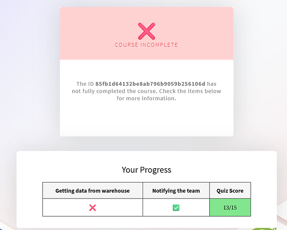This screenshot has width=287, height=230.
Task: Click 'The ID' text before the hash
Action: pos(85,84)
